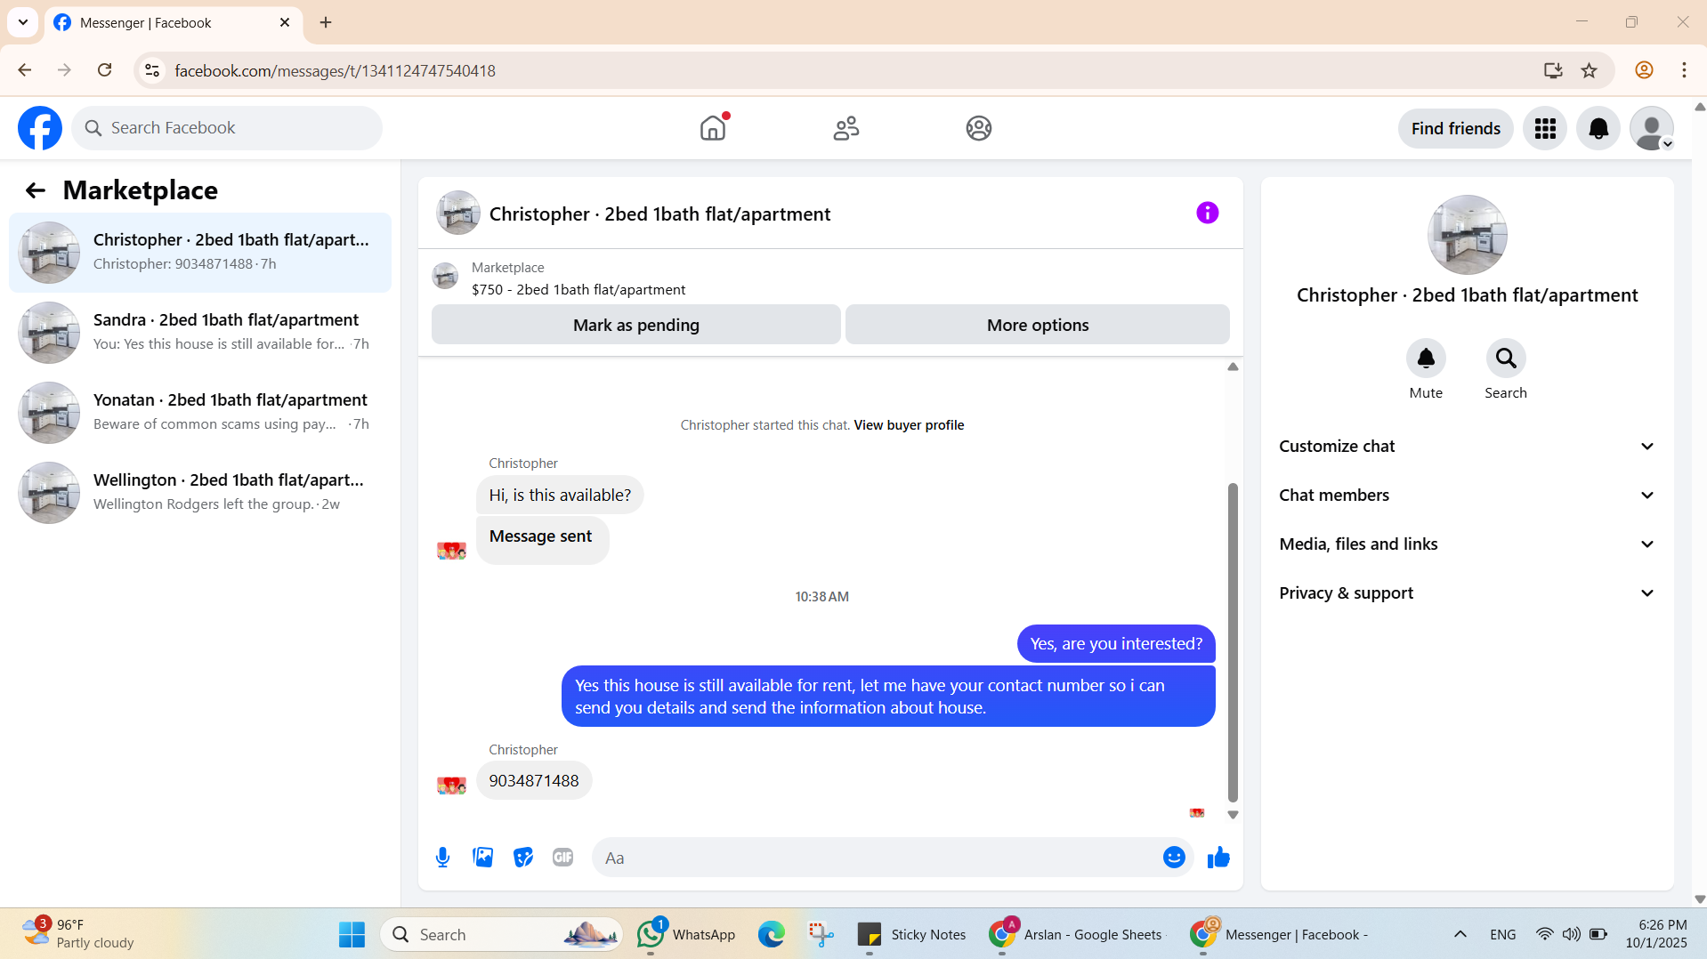The image size is (1707, 959).
Task: Open the View buyer profile link
Action: coord(909,425)
